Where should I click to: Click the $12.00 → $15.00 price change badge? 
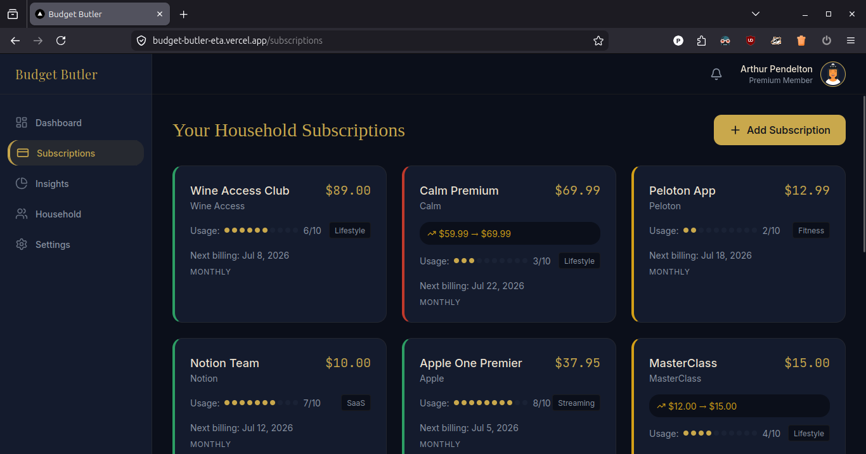click(739, 406)
